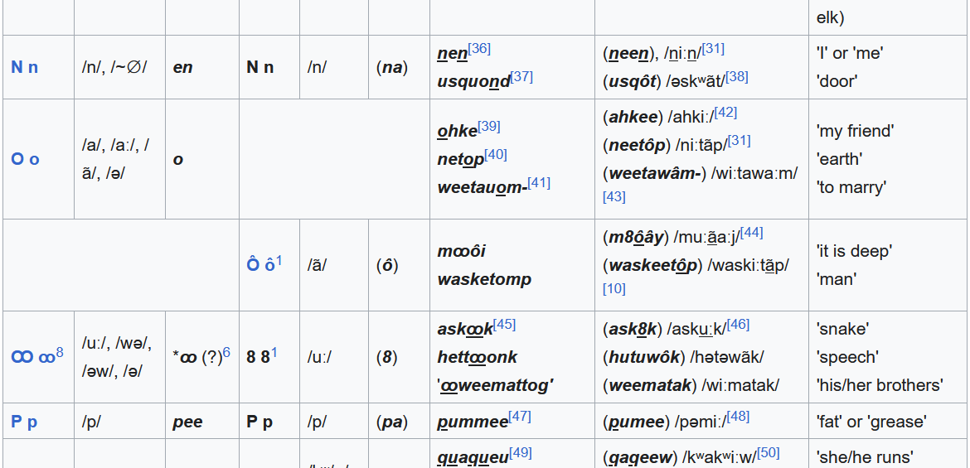Click citation 42 after /ahki:/
The height and width of the screenshot is (468, 970).
(x=725, y=112)
